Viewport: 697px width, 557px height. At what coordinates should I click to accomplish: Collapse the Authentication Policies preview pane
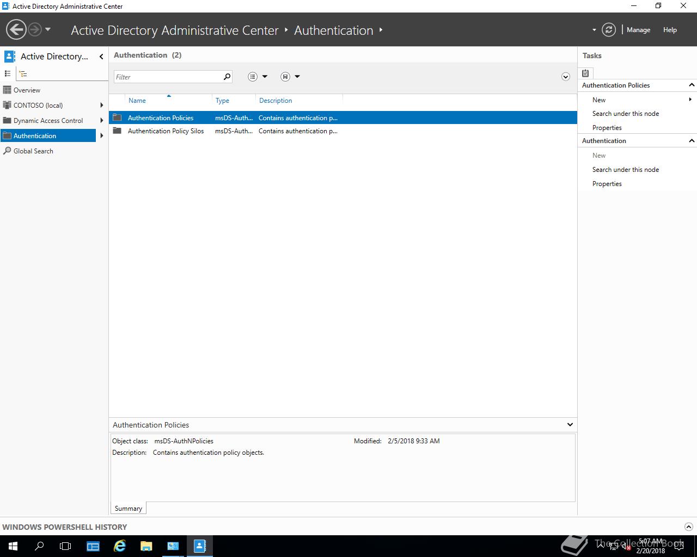pos(570,425)
